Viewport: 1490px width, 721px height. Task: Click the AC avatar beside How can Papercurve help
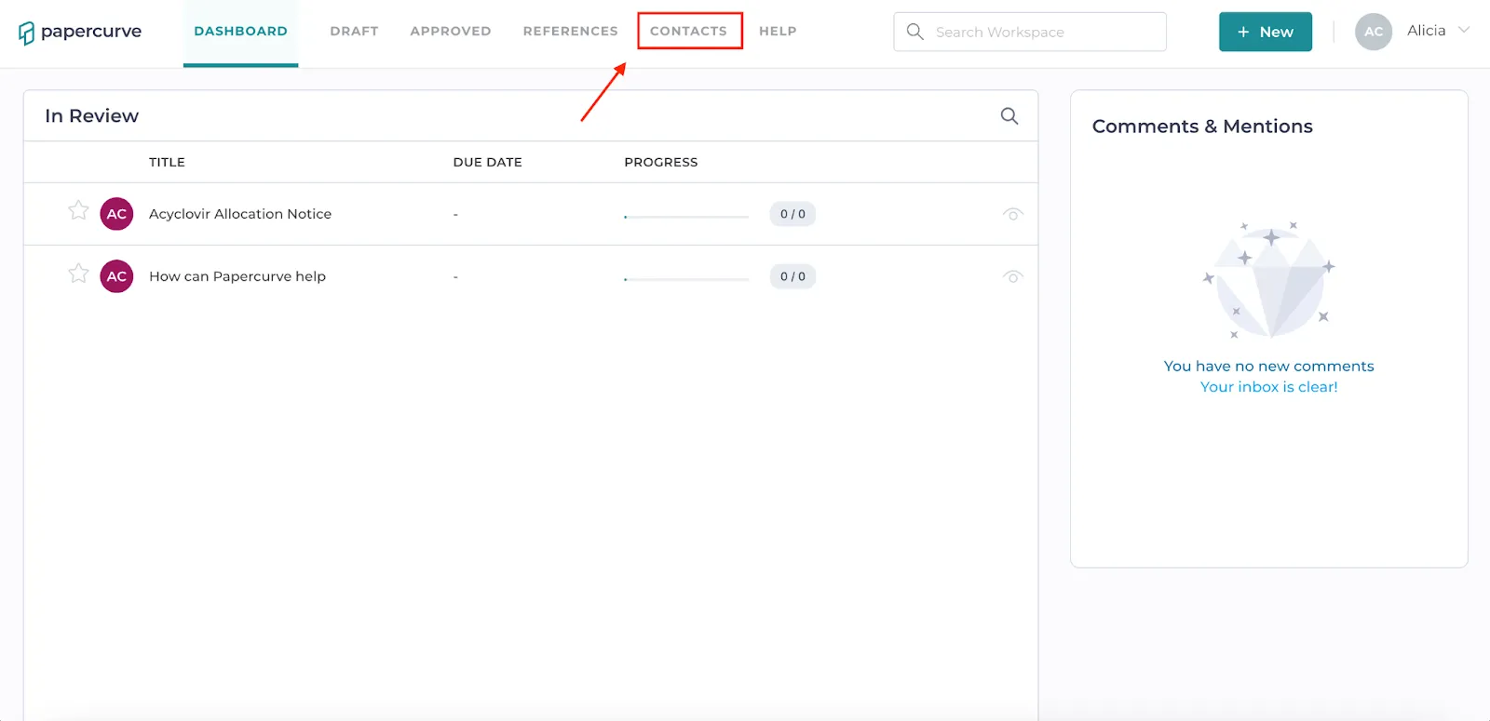[116, 276]
